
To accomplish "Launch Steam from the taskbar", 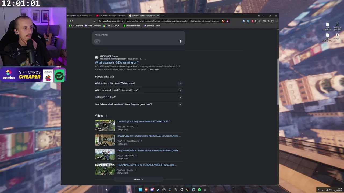I will 158,190.
